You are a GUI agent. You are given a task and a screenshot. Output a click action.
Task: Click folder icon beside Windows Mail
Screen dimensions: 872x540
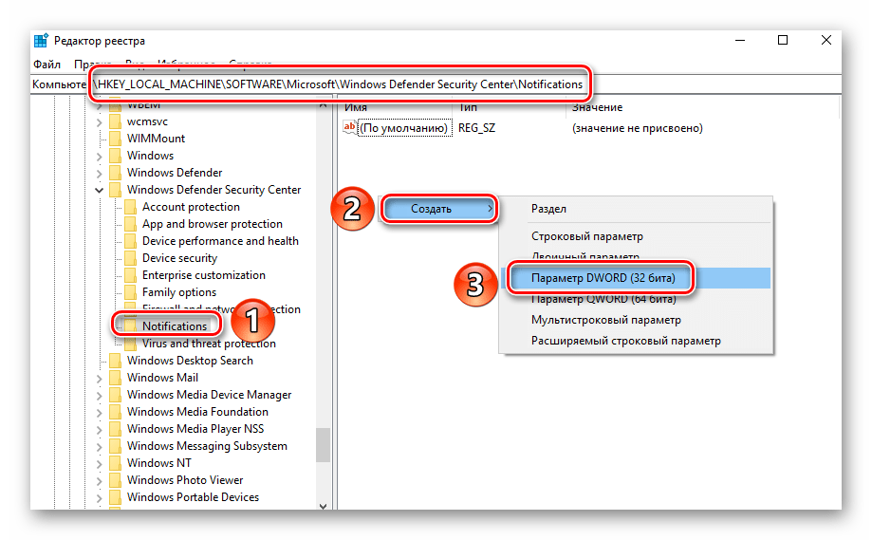115,378
